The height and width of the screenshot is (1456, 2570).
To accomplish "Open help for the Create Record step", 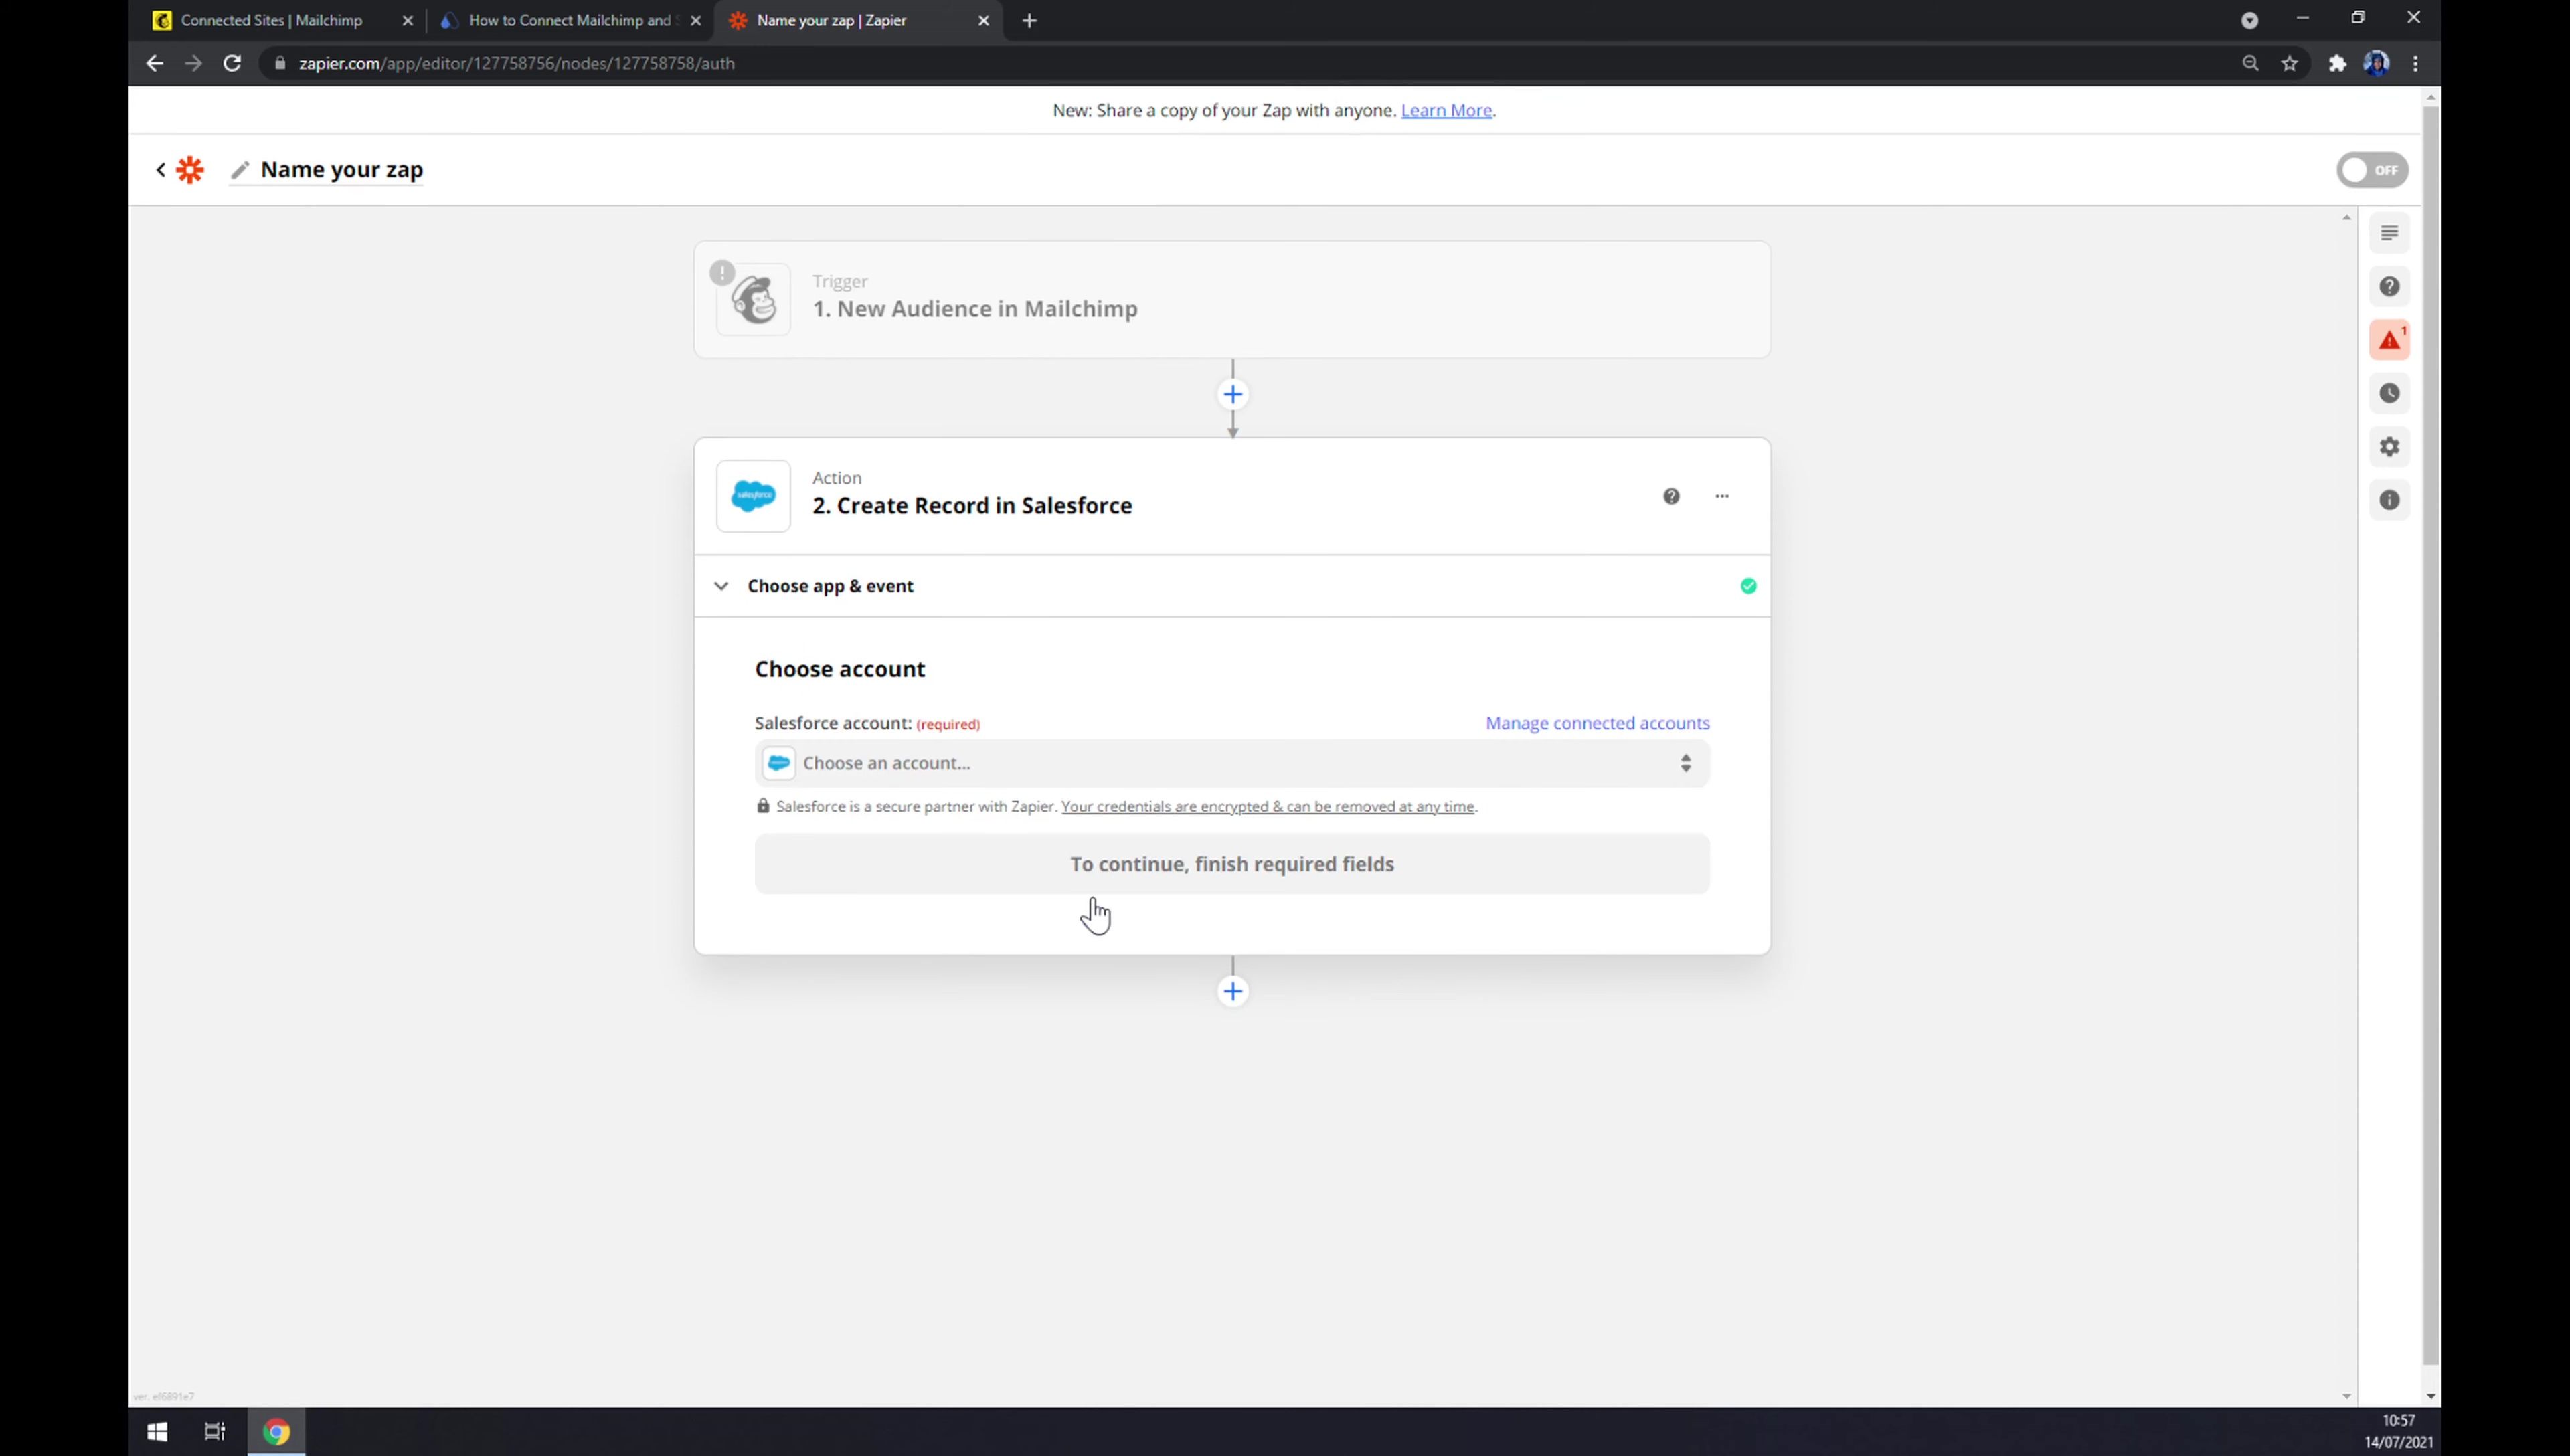I will coord(1671,496).
